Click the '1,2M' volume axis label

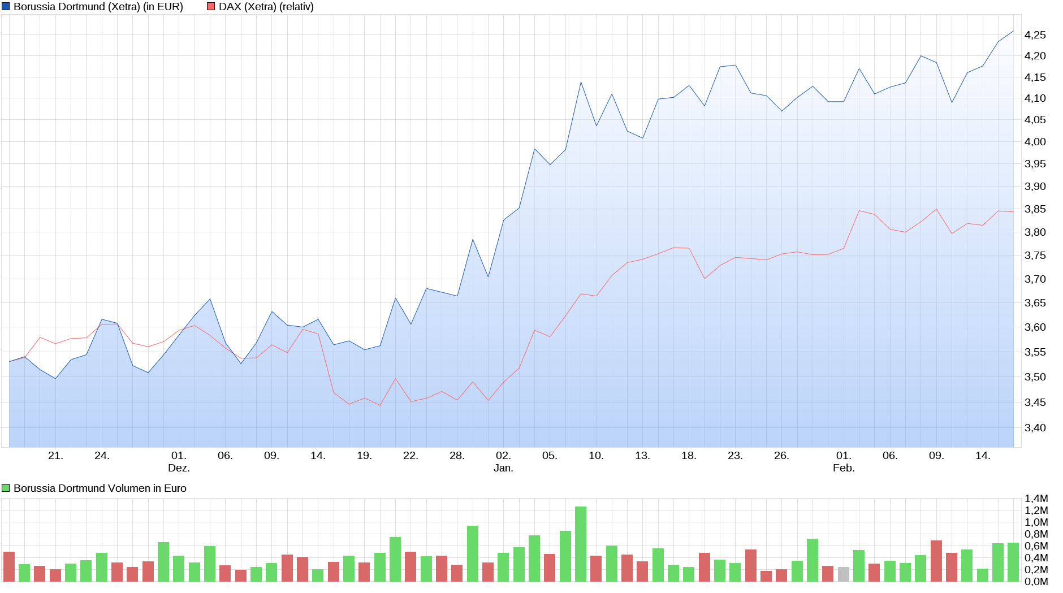(x=1036, y=510)
